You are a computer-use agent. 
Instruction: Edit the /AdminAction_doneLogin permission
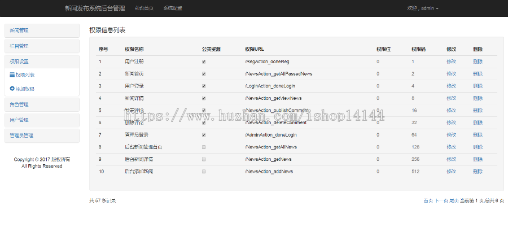click(452, 135)
